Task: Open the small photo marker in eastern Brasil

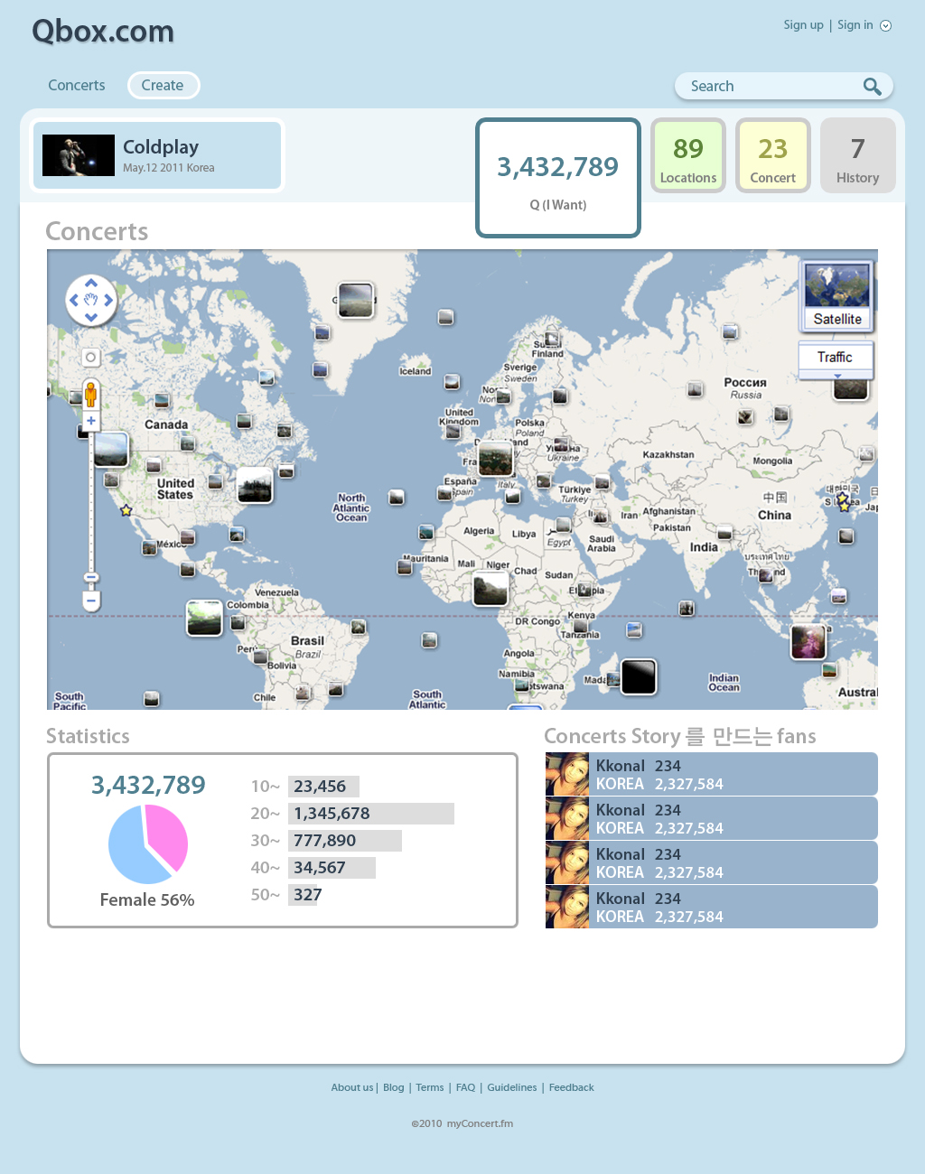Action: pos(359,627)
